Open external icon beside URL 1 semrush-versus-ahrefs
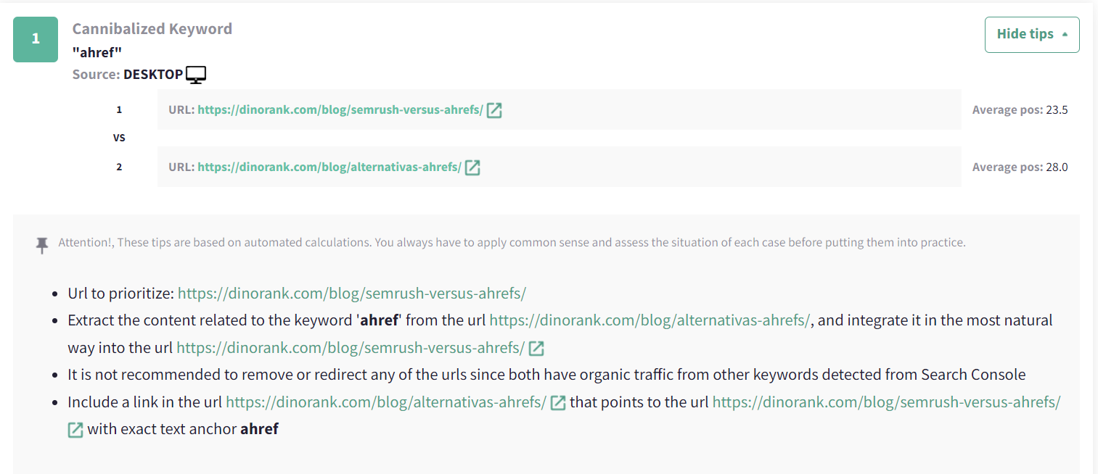 pyautogui.click(x=494, y=110)
